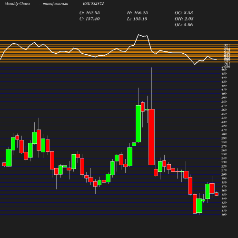Click the 369 price axis label
Screen dimensions: 238x238
224,110
